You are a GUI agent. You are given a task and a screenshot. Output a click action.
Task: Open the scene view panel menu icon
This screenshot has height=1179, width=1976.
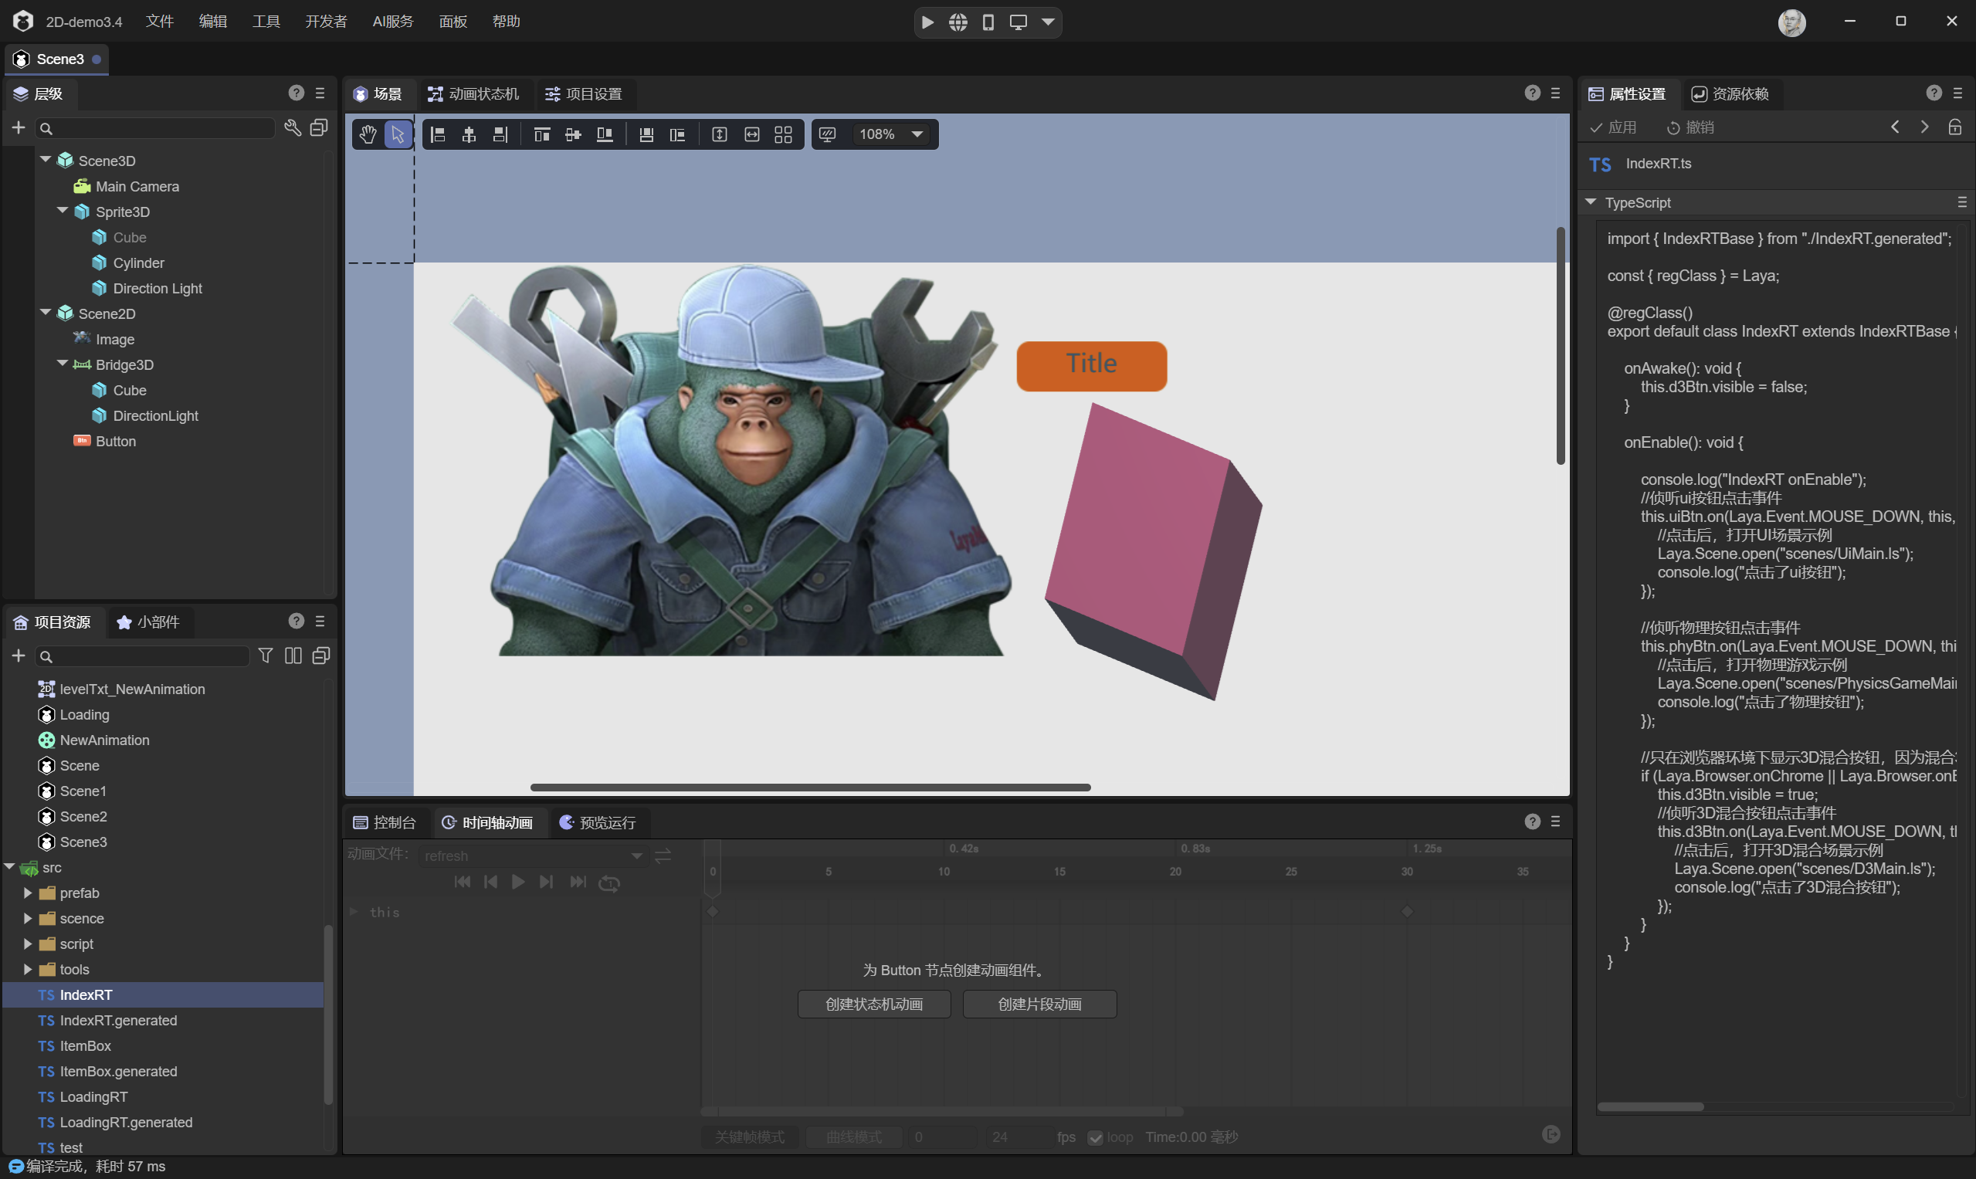pos(1556,93)
